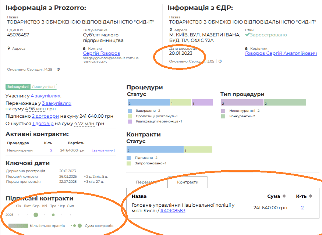
Task: Switch to the Контракти tab
Action: [x=188, y=182]
